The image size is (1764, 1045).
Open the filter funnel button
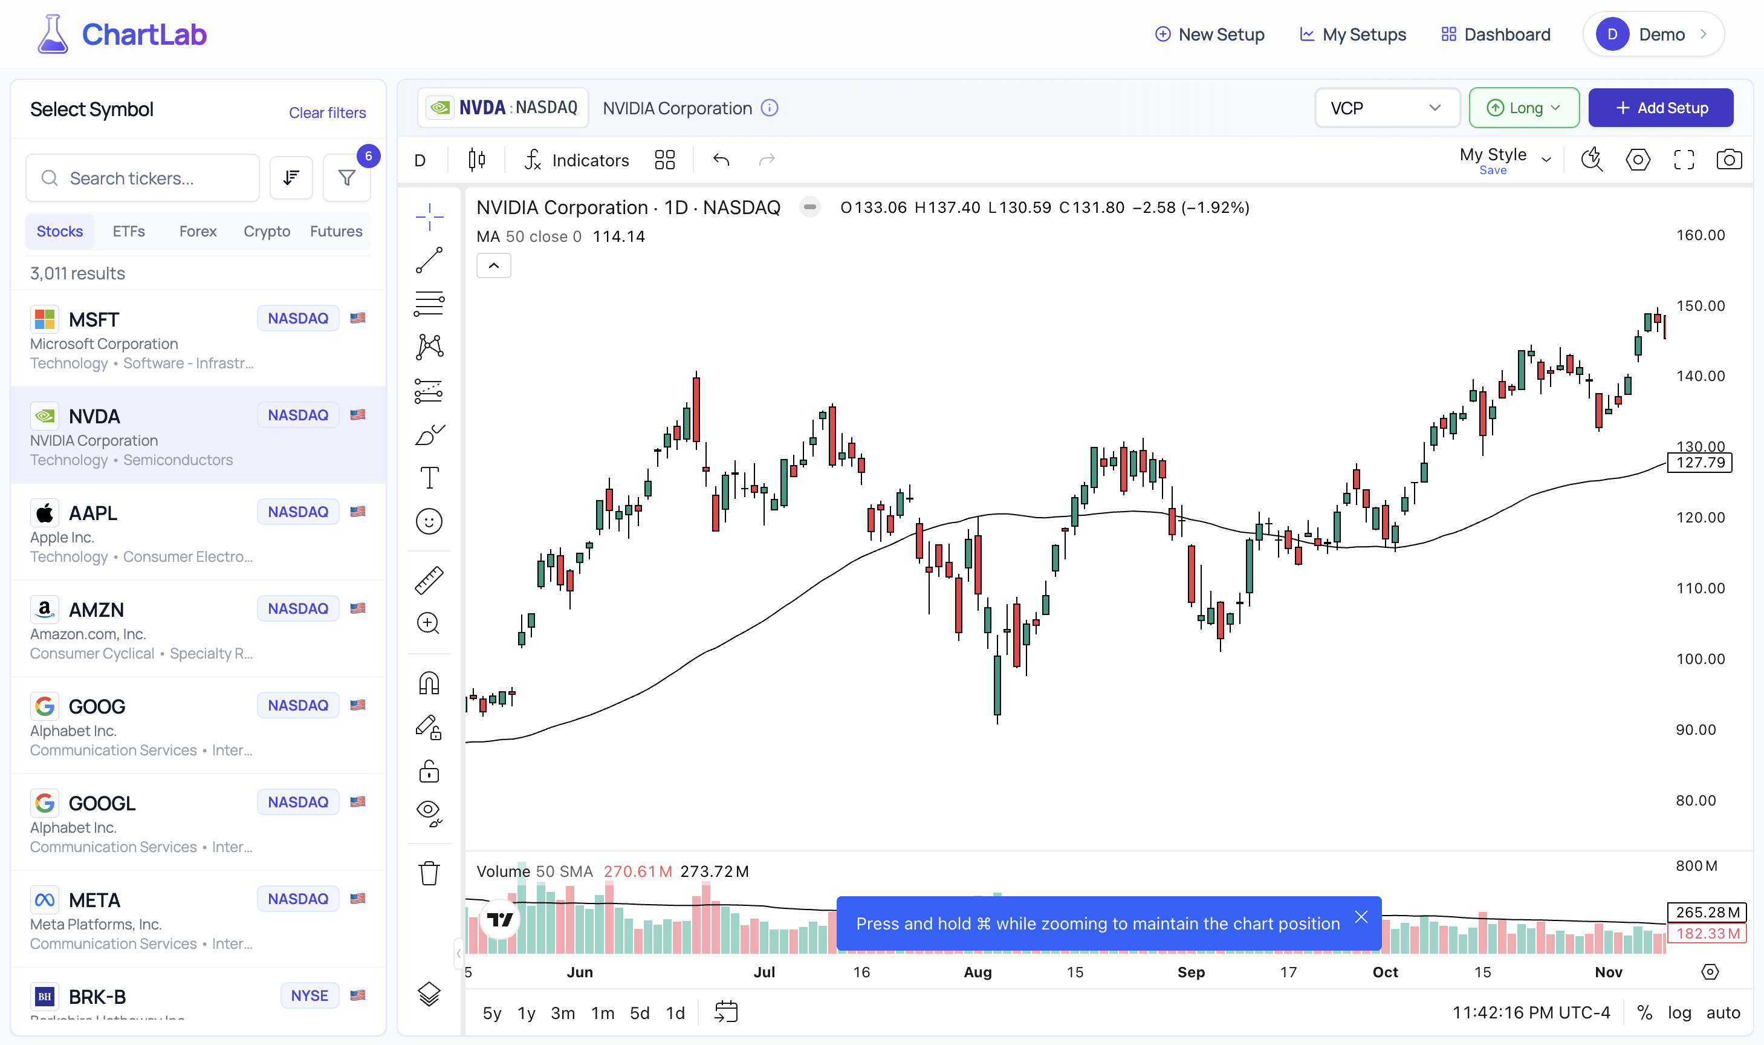(346, 178)
